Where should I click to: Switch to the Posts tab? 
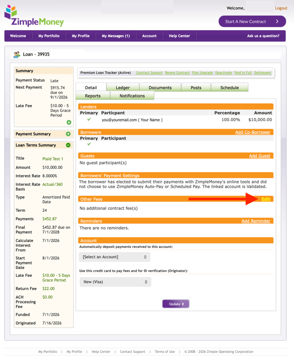[196, 87]
